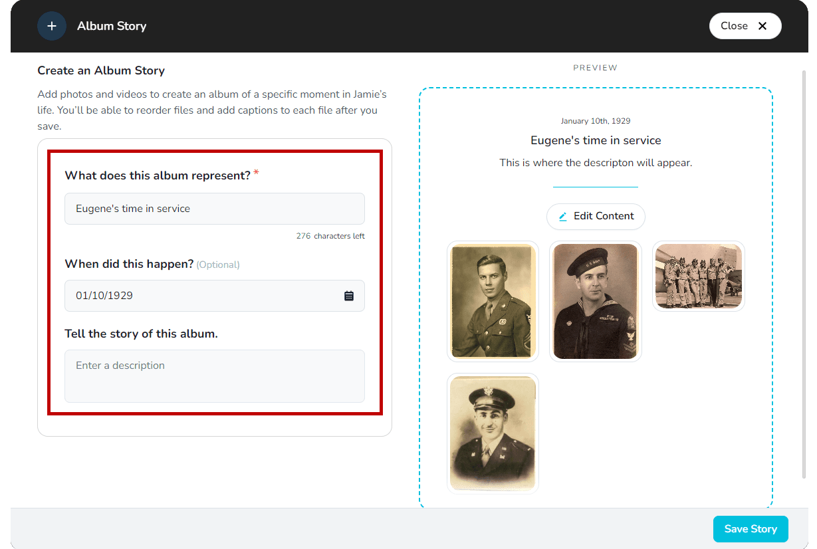
Task: Click the 'Enter a description' text area
Action: pos(214,376)
